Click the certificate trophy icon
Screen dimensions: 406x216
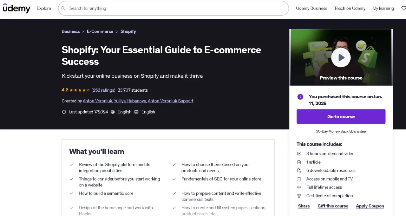(x=299, y=196)
